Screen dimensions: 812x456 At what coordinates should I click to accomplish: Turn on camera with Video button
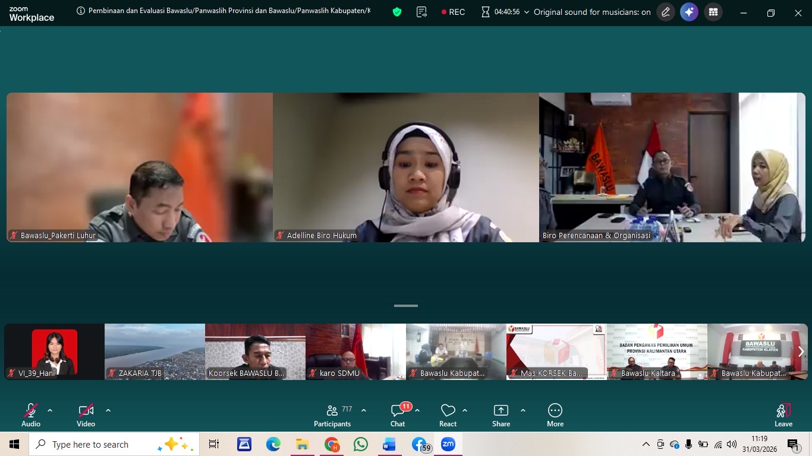pos(86,415)
